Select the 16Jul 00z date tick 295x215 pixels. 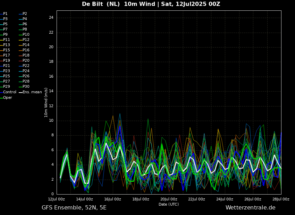[112, 199]
